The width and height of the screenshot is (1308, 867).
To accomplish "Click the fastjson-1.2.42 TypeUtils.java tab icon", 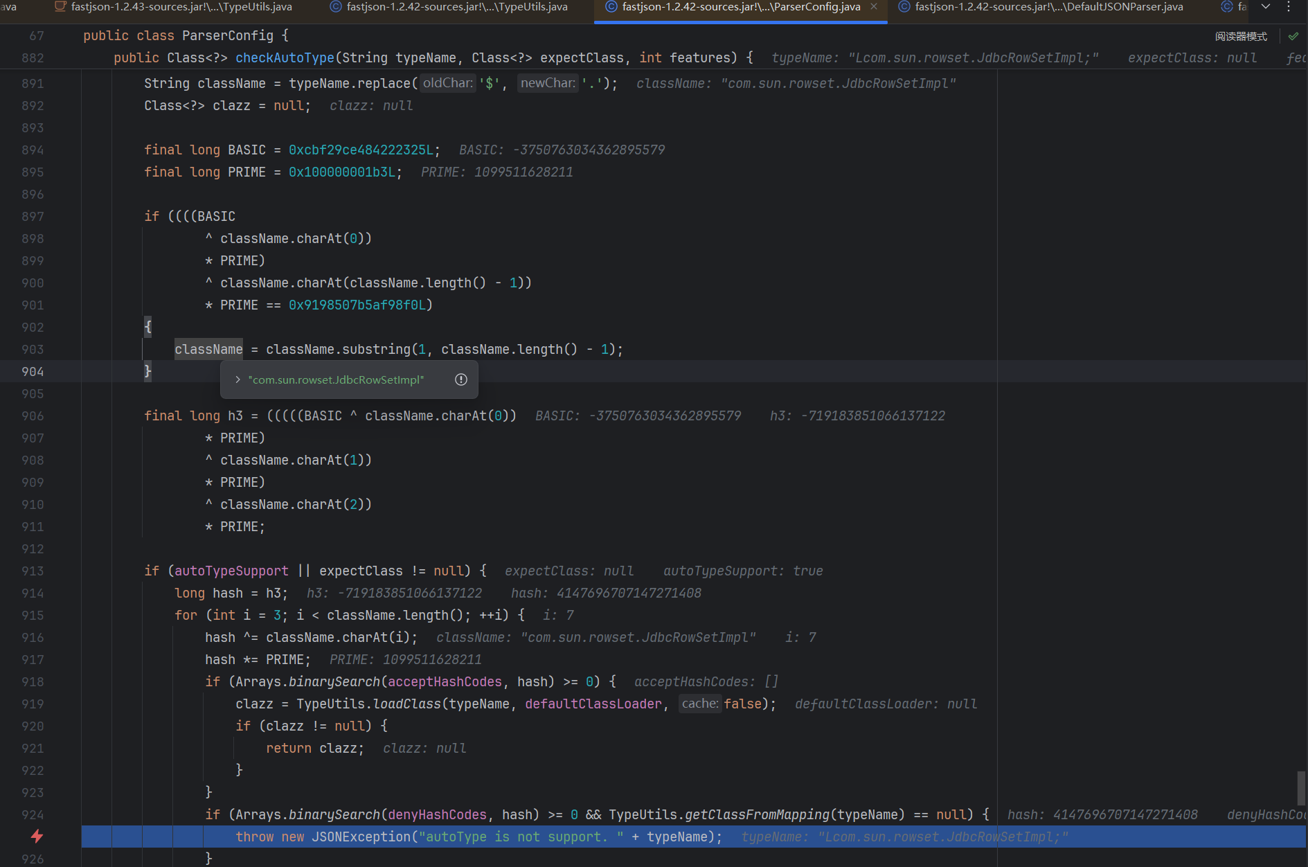I will click(335, 7).
